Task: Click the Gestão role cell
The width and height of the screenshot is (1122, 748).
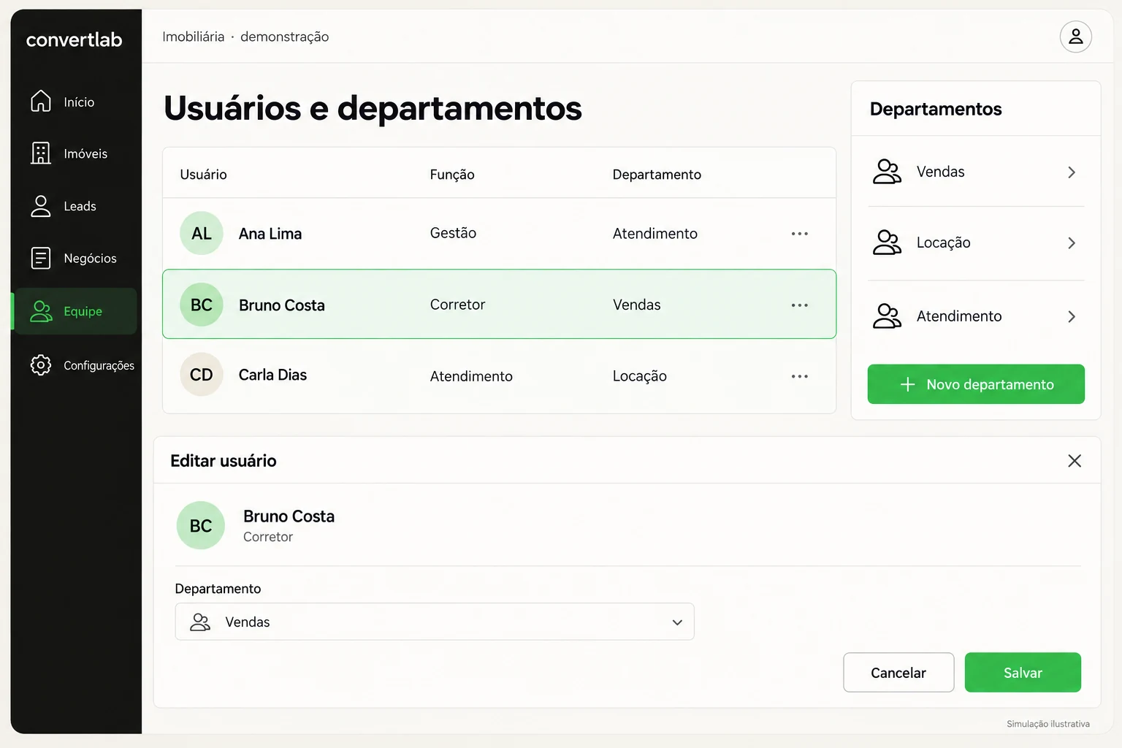Action: point(453,233)
